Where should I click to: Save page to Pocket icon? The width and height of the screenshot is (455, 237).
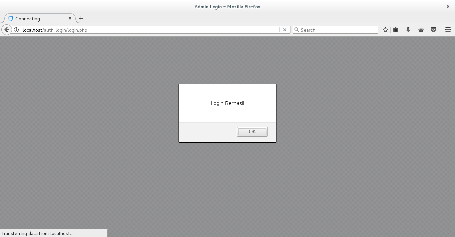click(434, 30)
